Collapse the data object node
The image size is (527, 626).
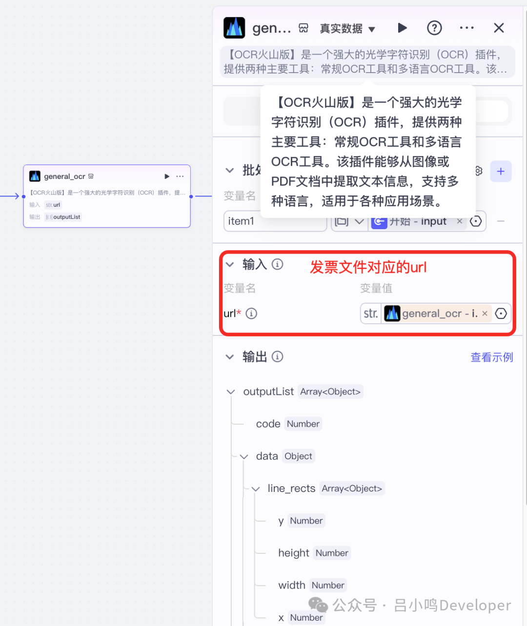[x=243, y=456]
